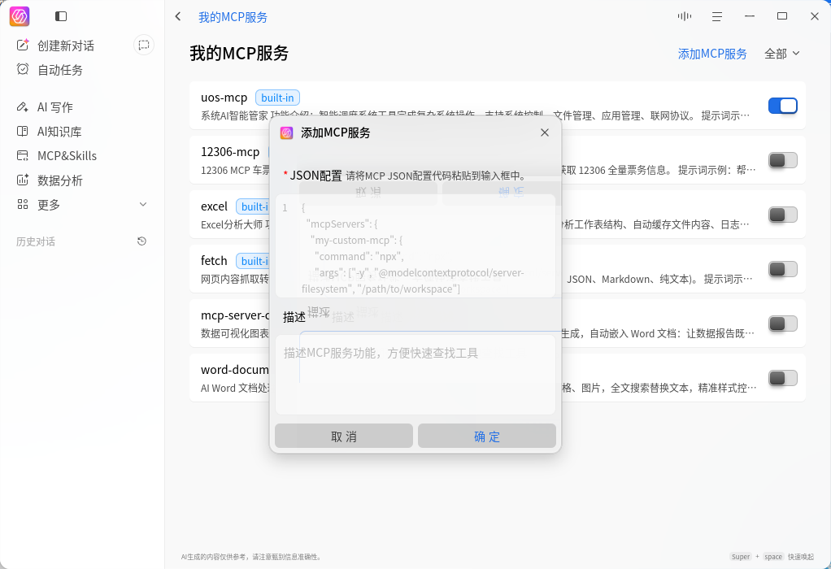Screen dimensions: 831x569
Task: Open 创建新对话 in sidebar
Action: point(66,46)
